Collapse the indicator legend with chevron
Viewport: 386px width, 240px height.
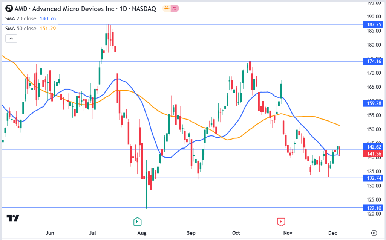[x=11, y=38]
